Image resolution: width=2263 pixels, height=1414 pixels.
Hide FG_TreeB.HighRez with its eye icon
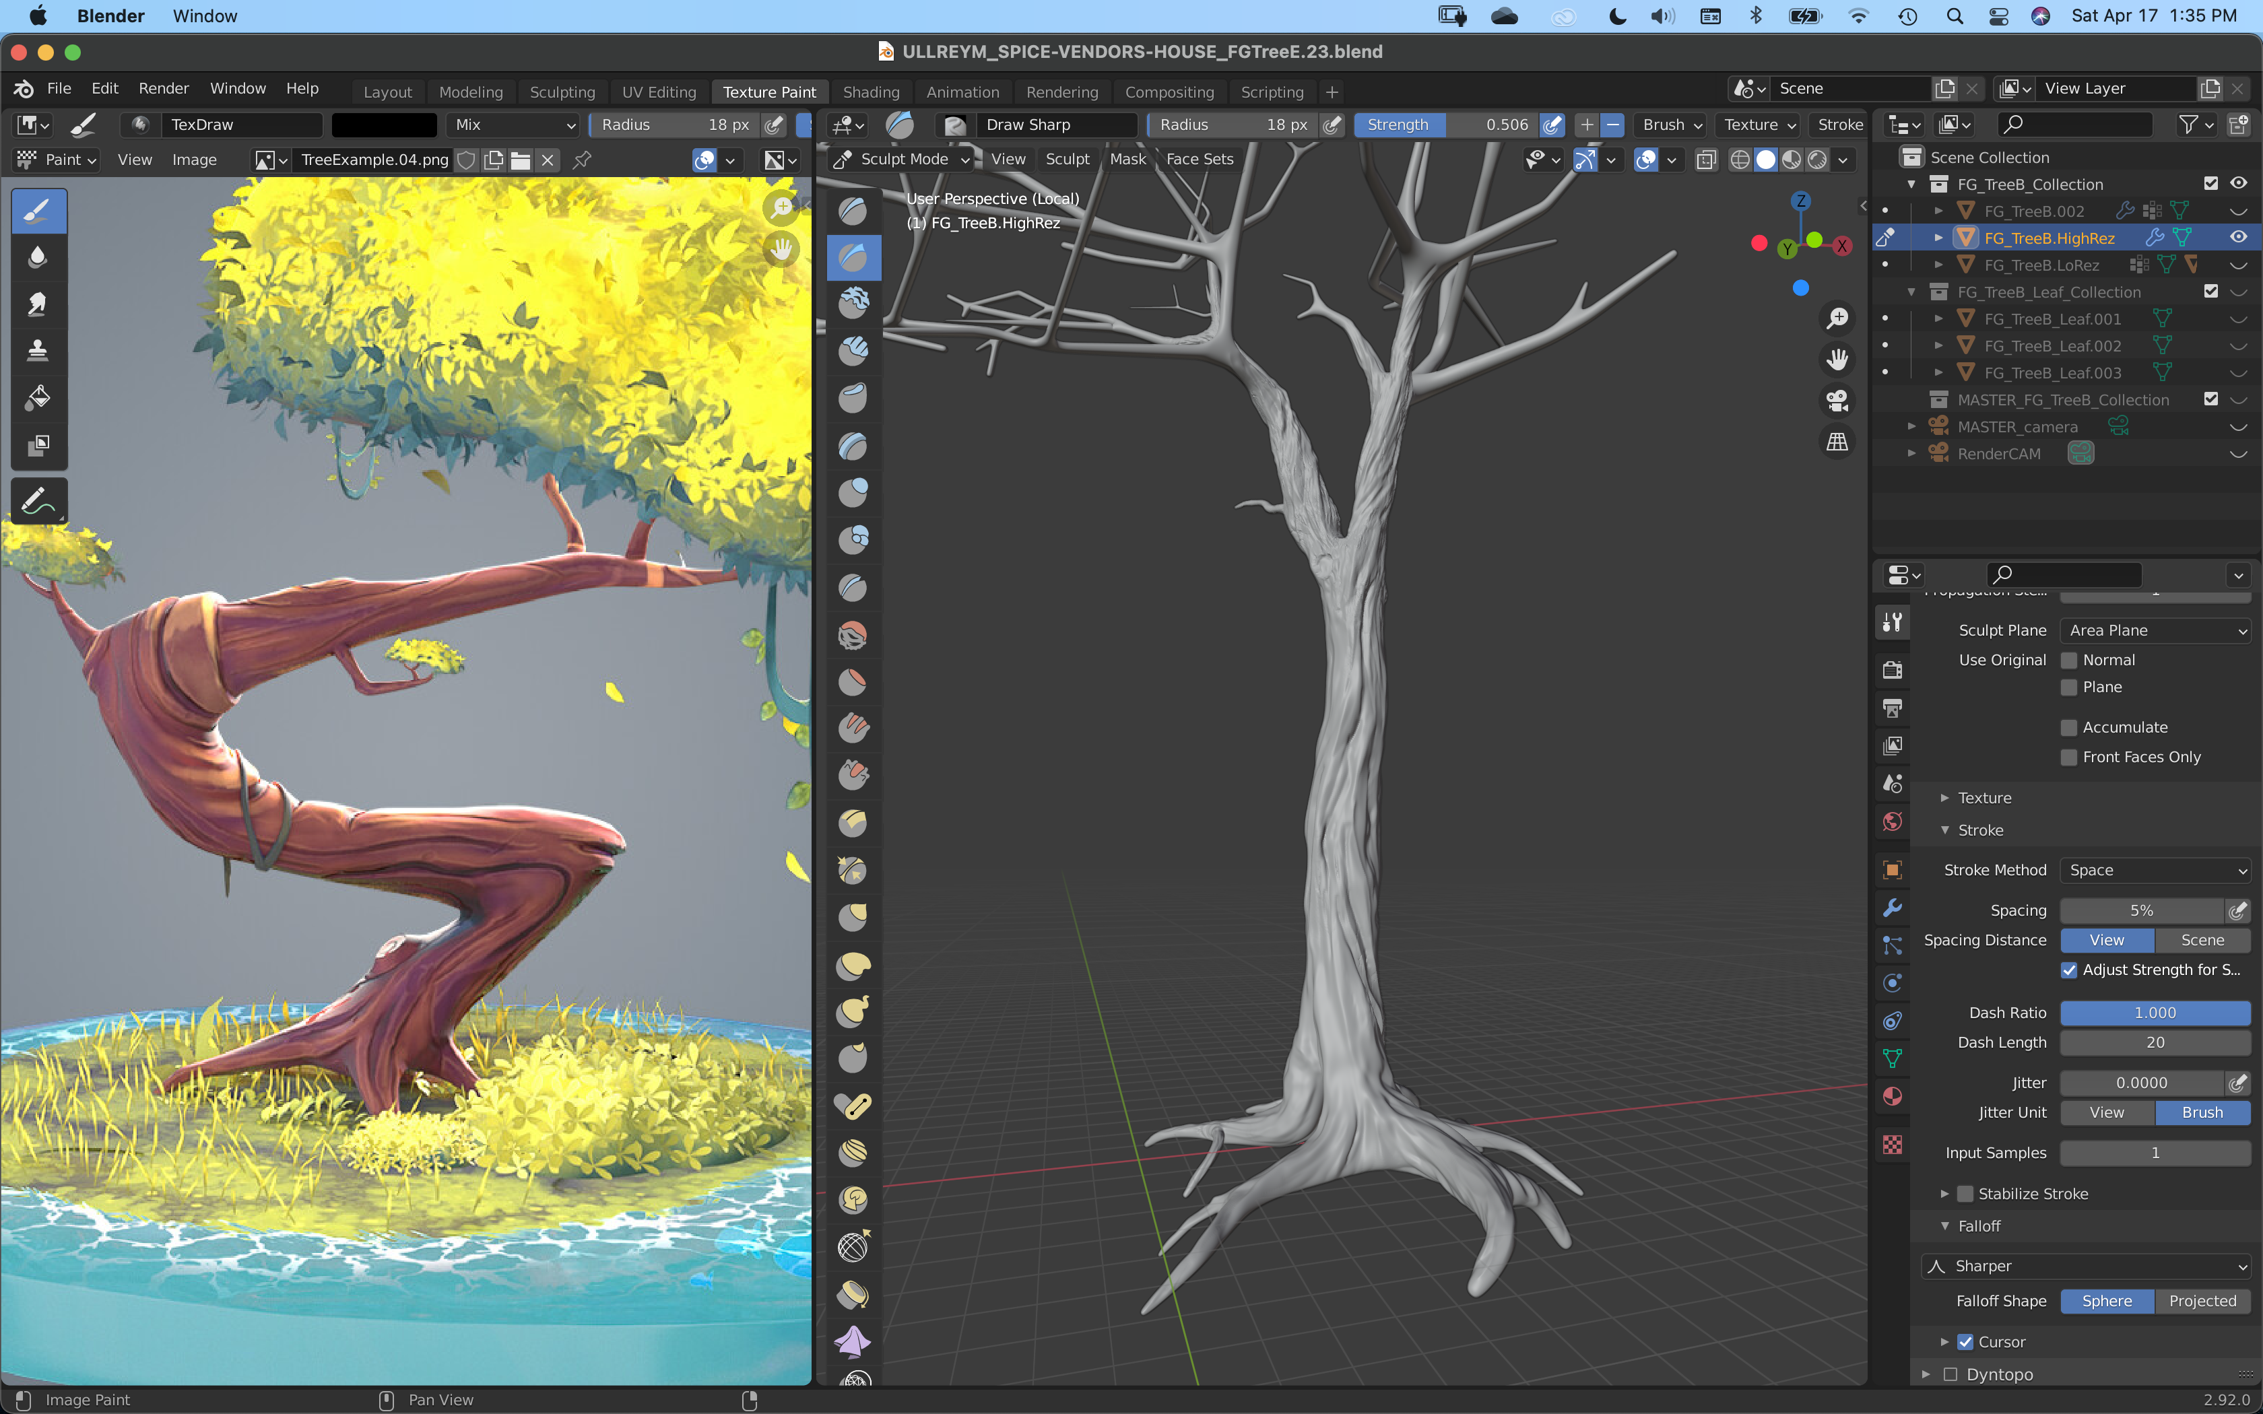click(2238, 238)
